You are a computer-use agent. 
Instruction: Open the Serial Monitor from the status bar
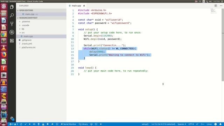click(68, 124)
